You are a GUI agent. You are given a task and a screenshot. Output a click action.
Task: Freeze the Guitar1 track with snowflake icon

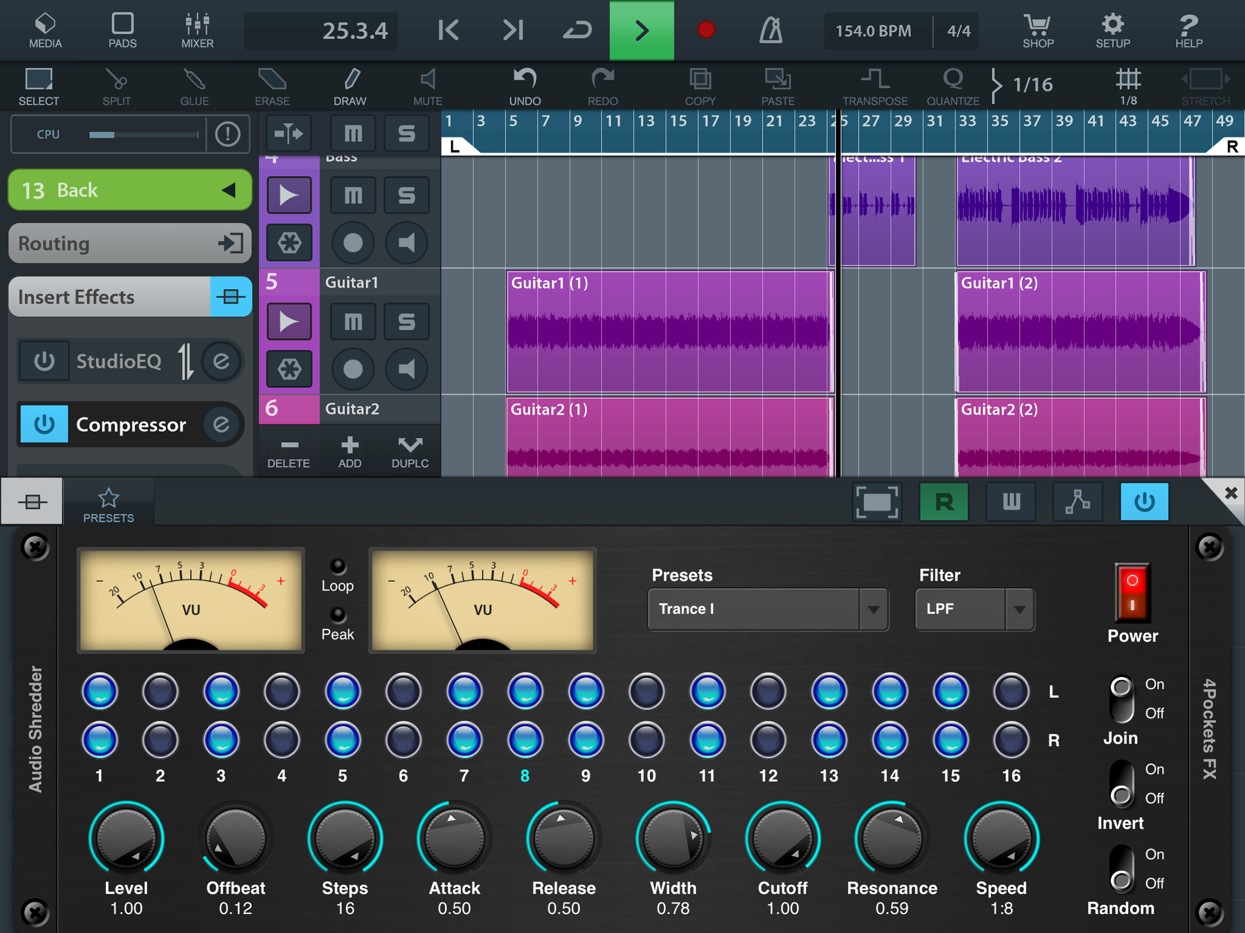(x=289, y=369)
